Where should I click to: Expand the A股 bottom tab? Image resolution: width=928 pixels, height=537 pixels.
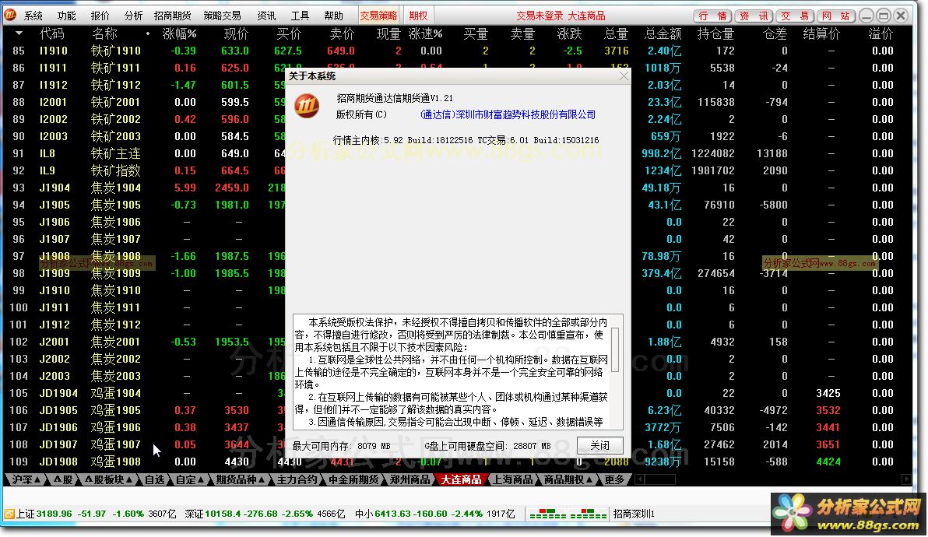[63, 479]
